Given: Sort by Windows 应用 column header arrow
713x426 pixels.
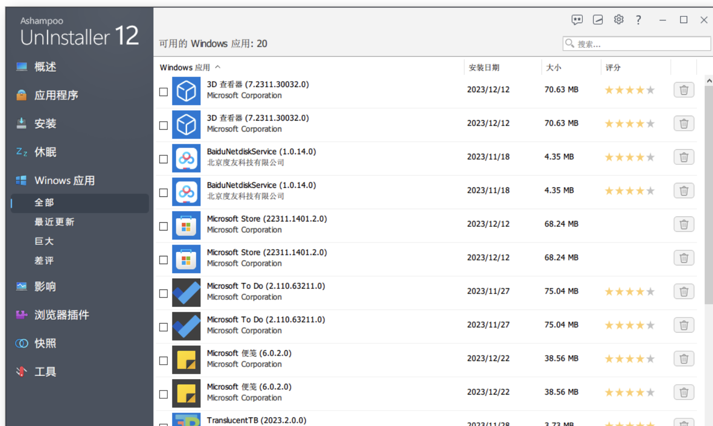Looking at the screenshot, I should tap(218, 67).
